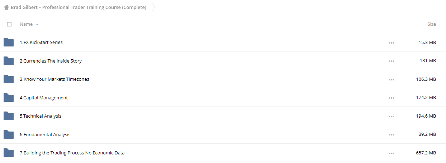Click the home icon in breadcrumb

[6, 7]
